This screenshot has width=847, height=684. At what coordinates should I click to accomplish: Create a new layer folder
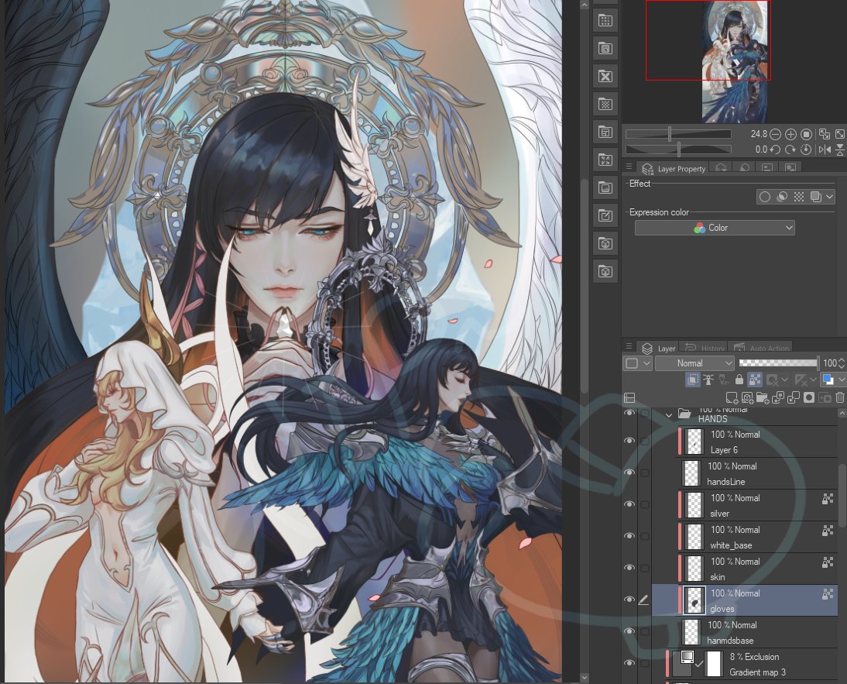click(x=763, y=398)
